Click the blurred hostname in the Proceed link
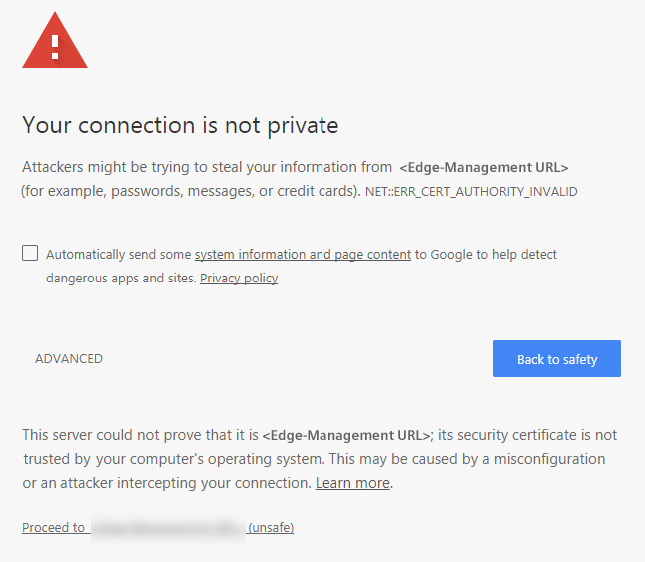Viewport: 645px width, 562px height. click(167, 527)
